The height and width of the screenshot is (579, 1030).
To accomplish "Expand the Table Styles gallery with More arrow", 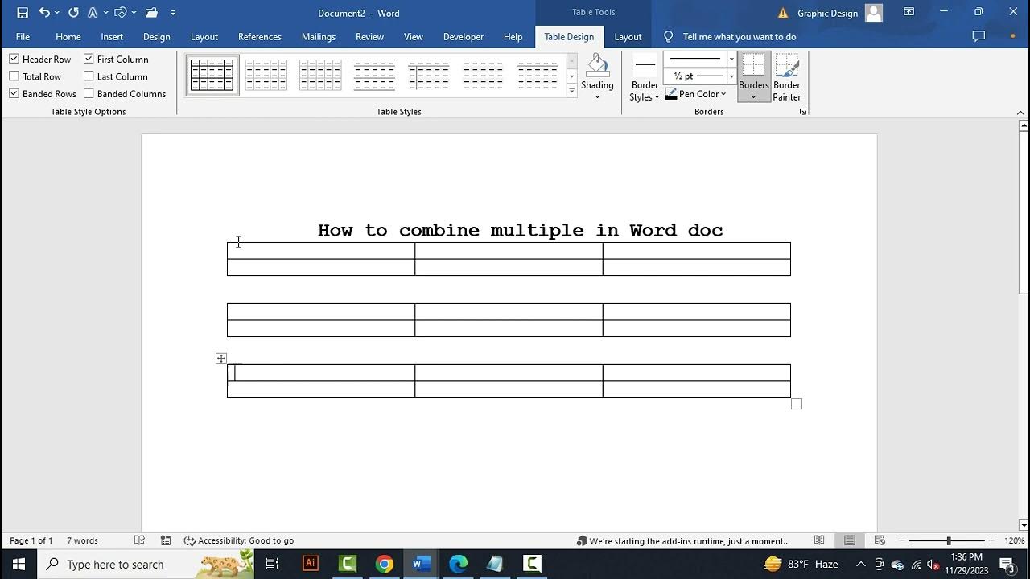I will click(x=572, y=91).
